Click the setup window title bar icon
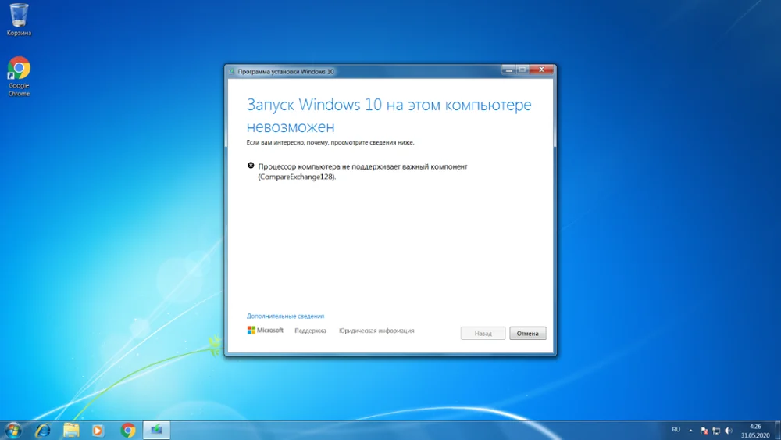The width and height of the screenshot is (781, 440). click(232, 72)
